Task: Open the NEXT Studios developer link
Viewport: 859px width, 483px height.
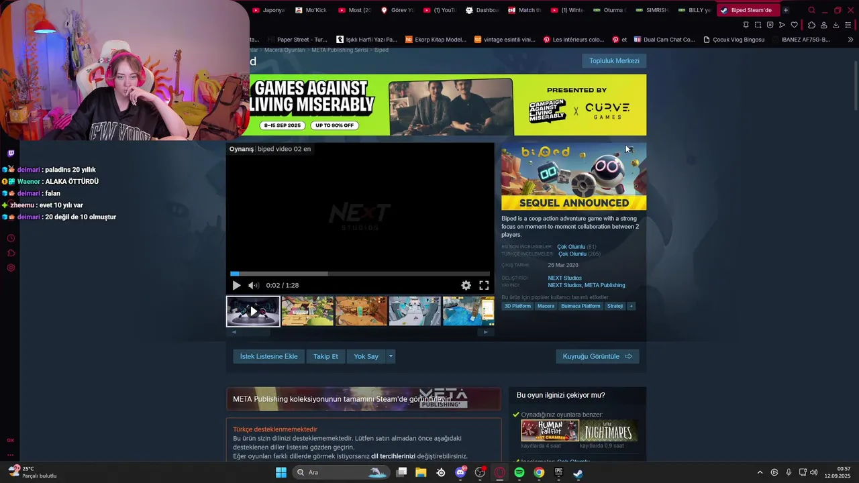Action: click(x=564, y=278)
